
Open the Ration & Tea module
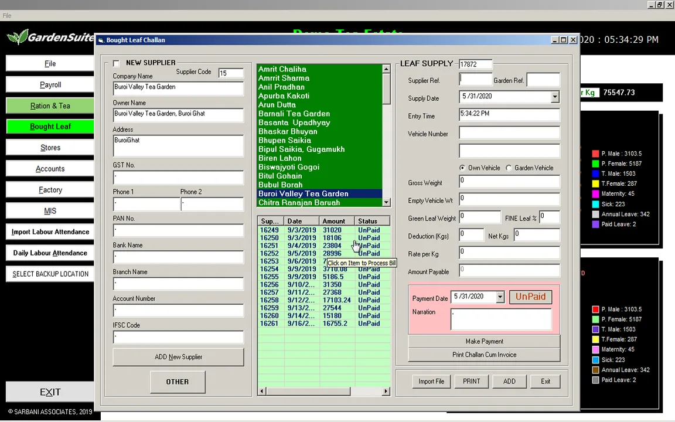[x=50, y=106]
